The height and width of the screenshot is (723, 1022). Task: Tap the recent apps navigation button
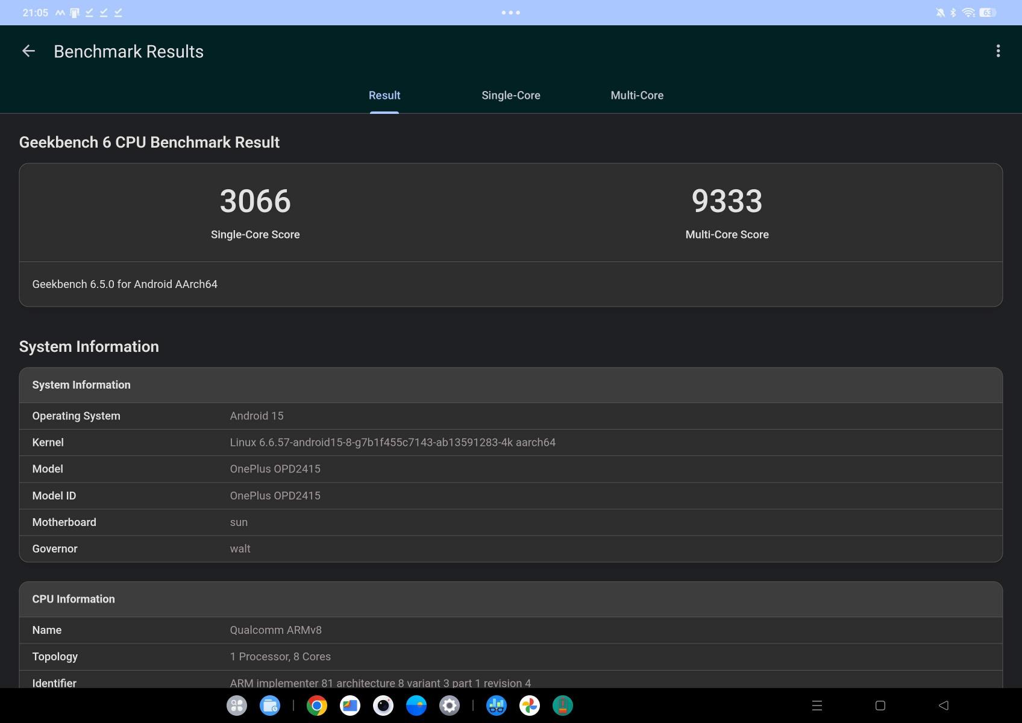(817, 706)
